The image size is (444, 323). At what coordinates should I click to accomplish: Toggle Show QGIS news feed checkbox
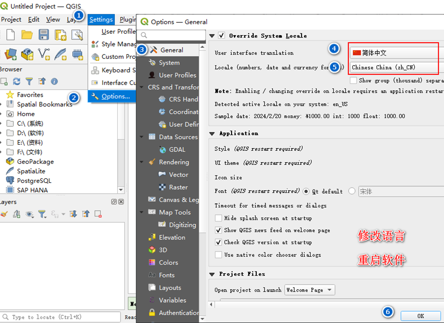[218, 230]
